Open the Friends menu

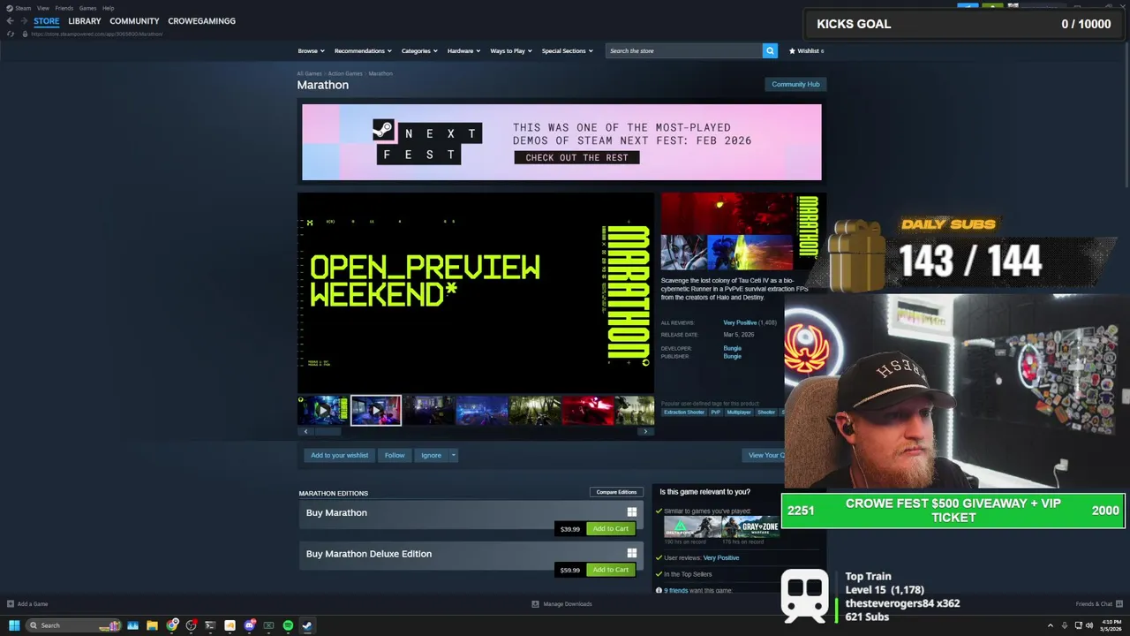(x=64, y=8)
